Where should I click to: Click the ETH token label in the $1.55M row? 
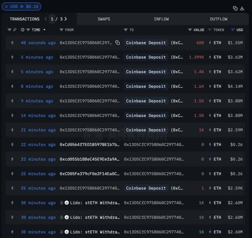217,43
